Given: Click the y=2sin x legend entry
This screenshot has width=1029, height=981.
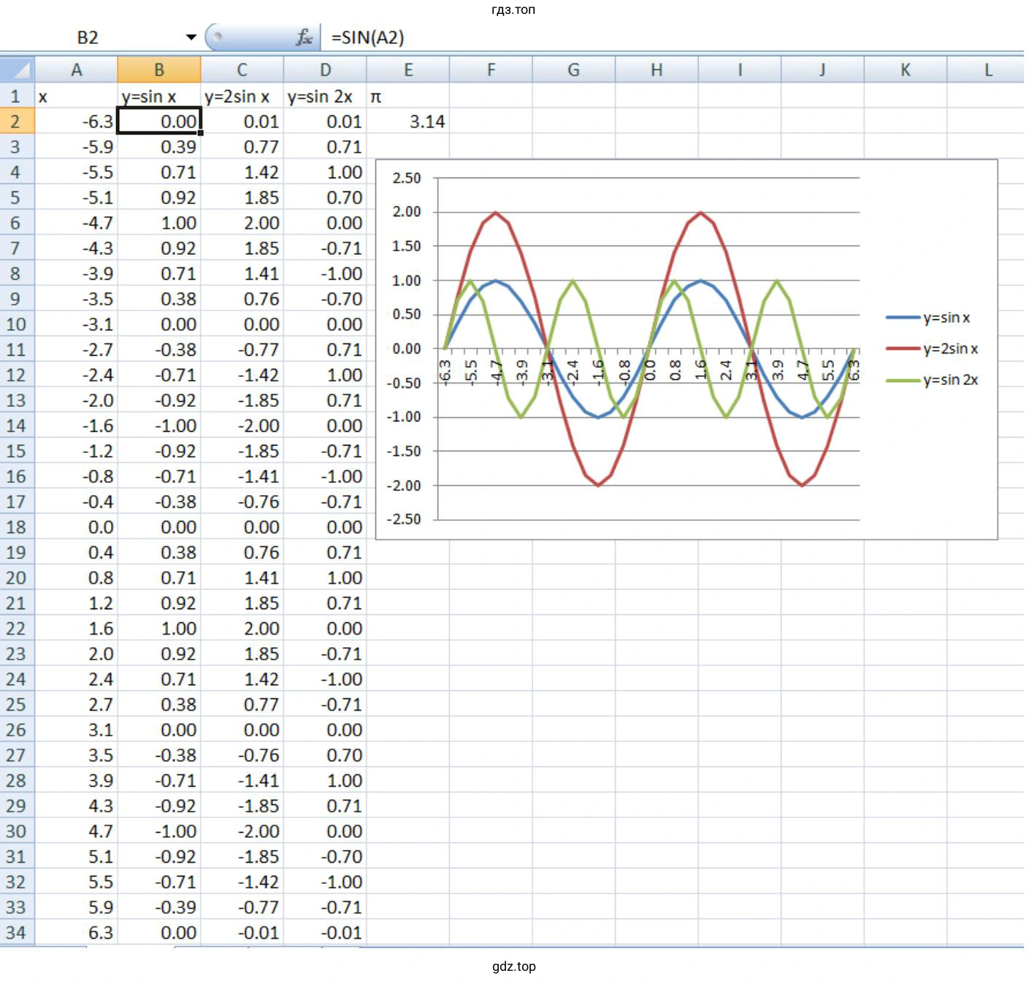Looking at the screenshot, I should [x=932, y=348].
